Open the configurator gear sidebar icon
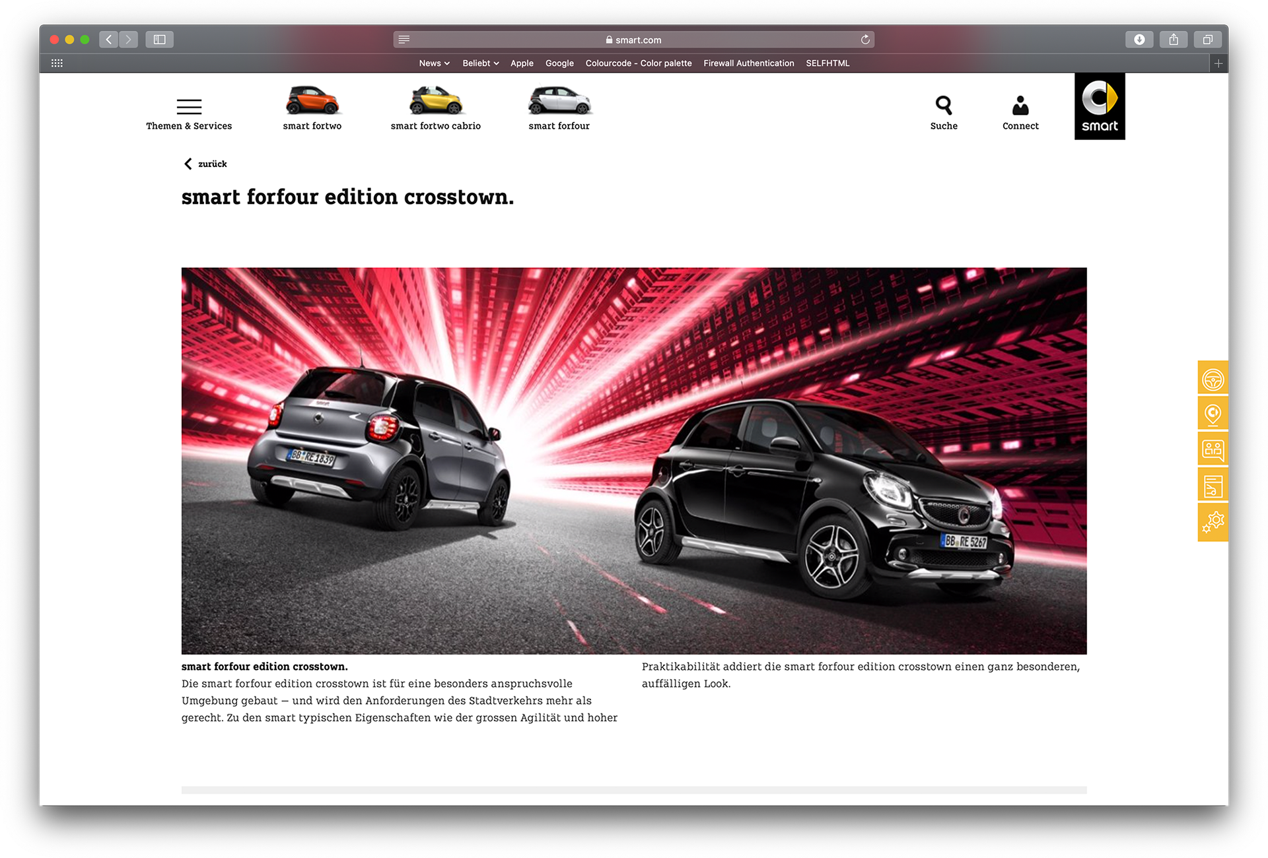 (1213, 522)
